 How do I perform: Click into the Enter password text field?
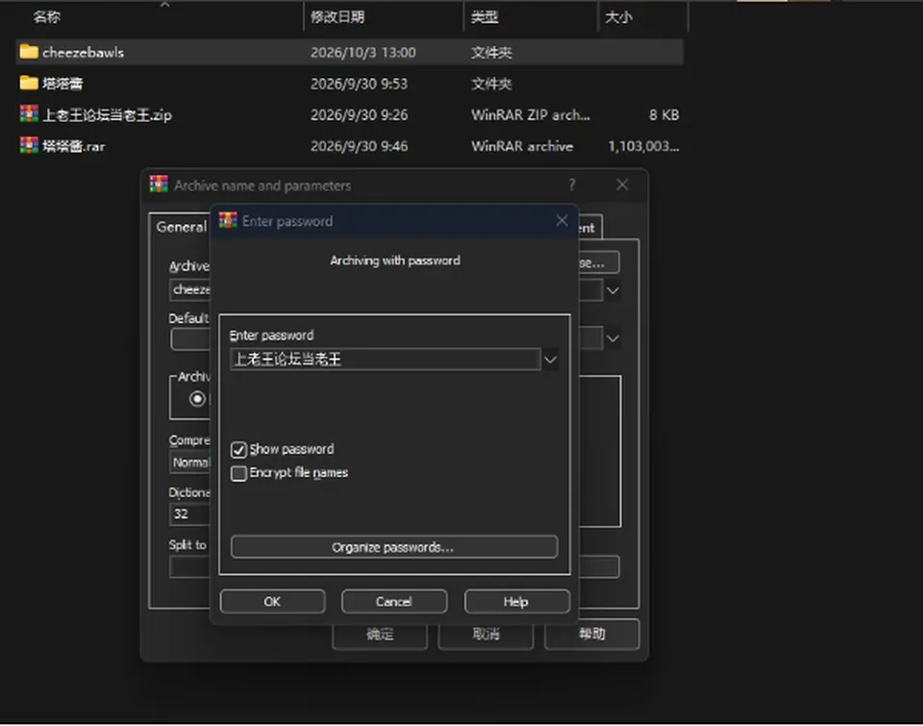click(x=385, y=360)
